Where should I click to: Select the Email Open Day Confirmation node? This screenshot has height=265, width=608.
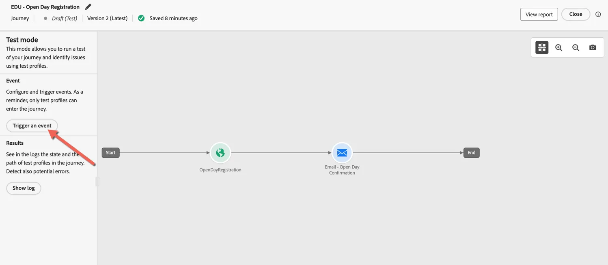(x=342, y=153)
